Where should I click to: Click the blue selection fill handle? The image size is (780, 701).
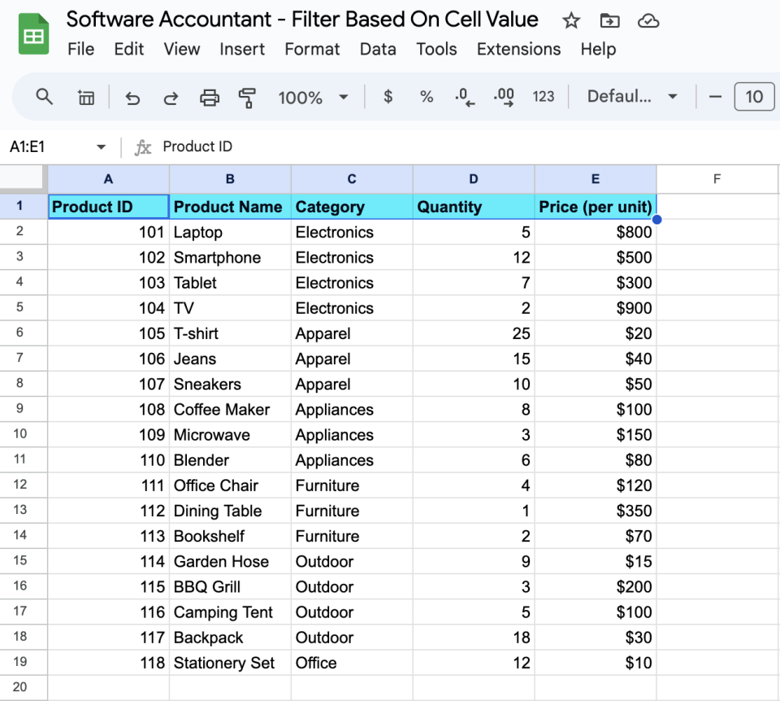pyautogui.click(x=656, y=219)
